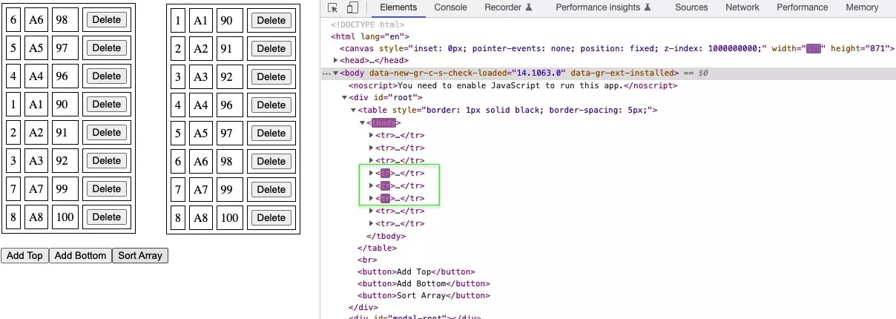Go to the Performance tab
896x319 pixels.
tap(802, 7)
